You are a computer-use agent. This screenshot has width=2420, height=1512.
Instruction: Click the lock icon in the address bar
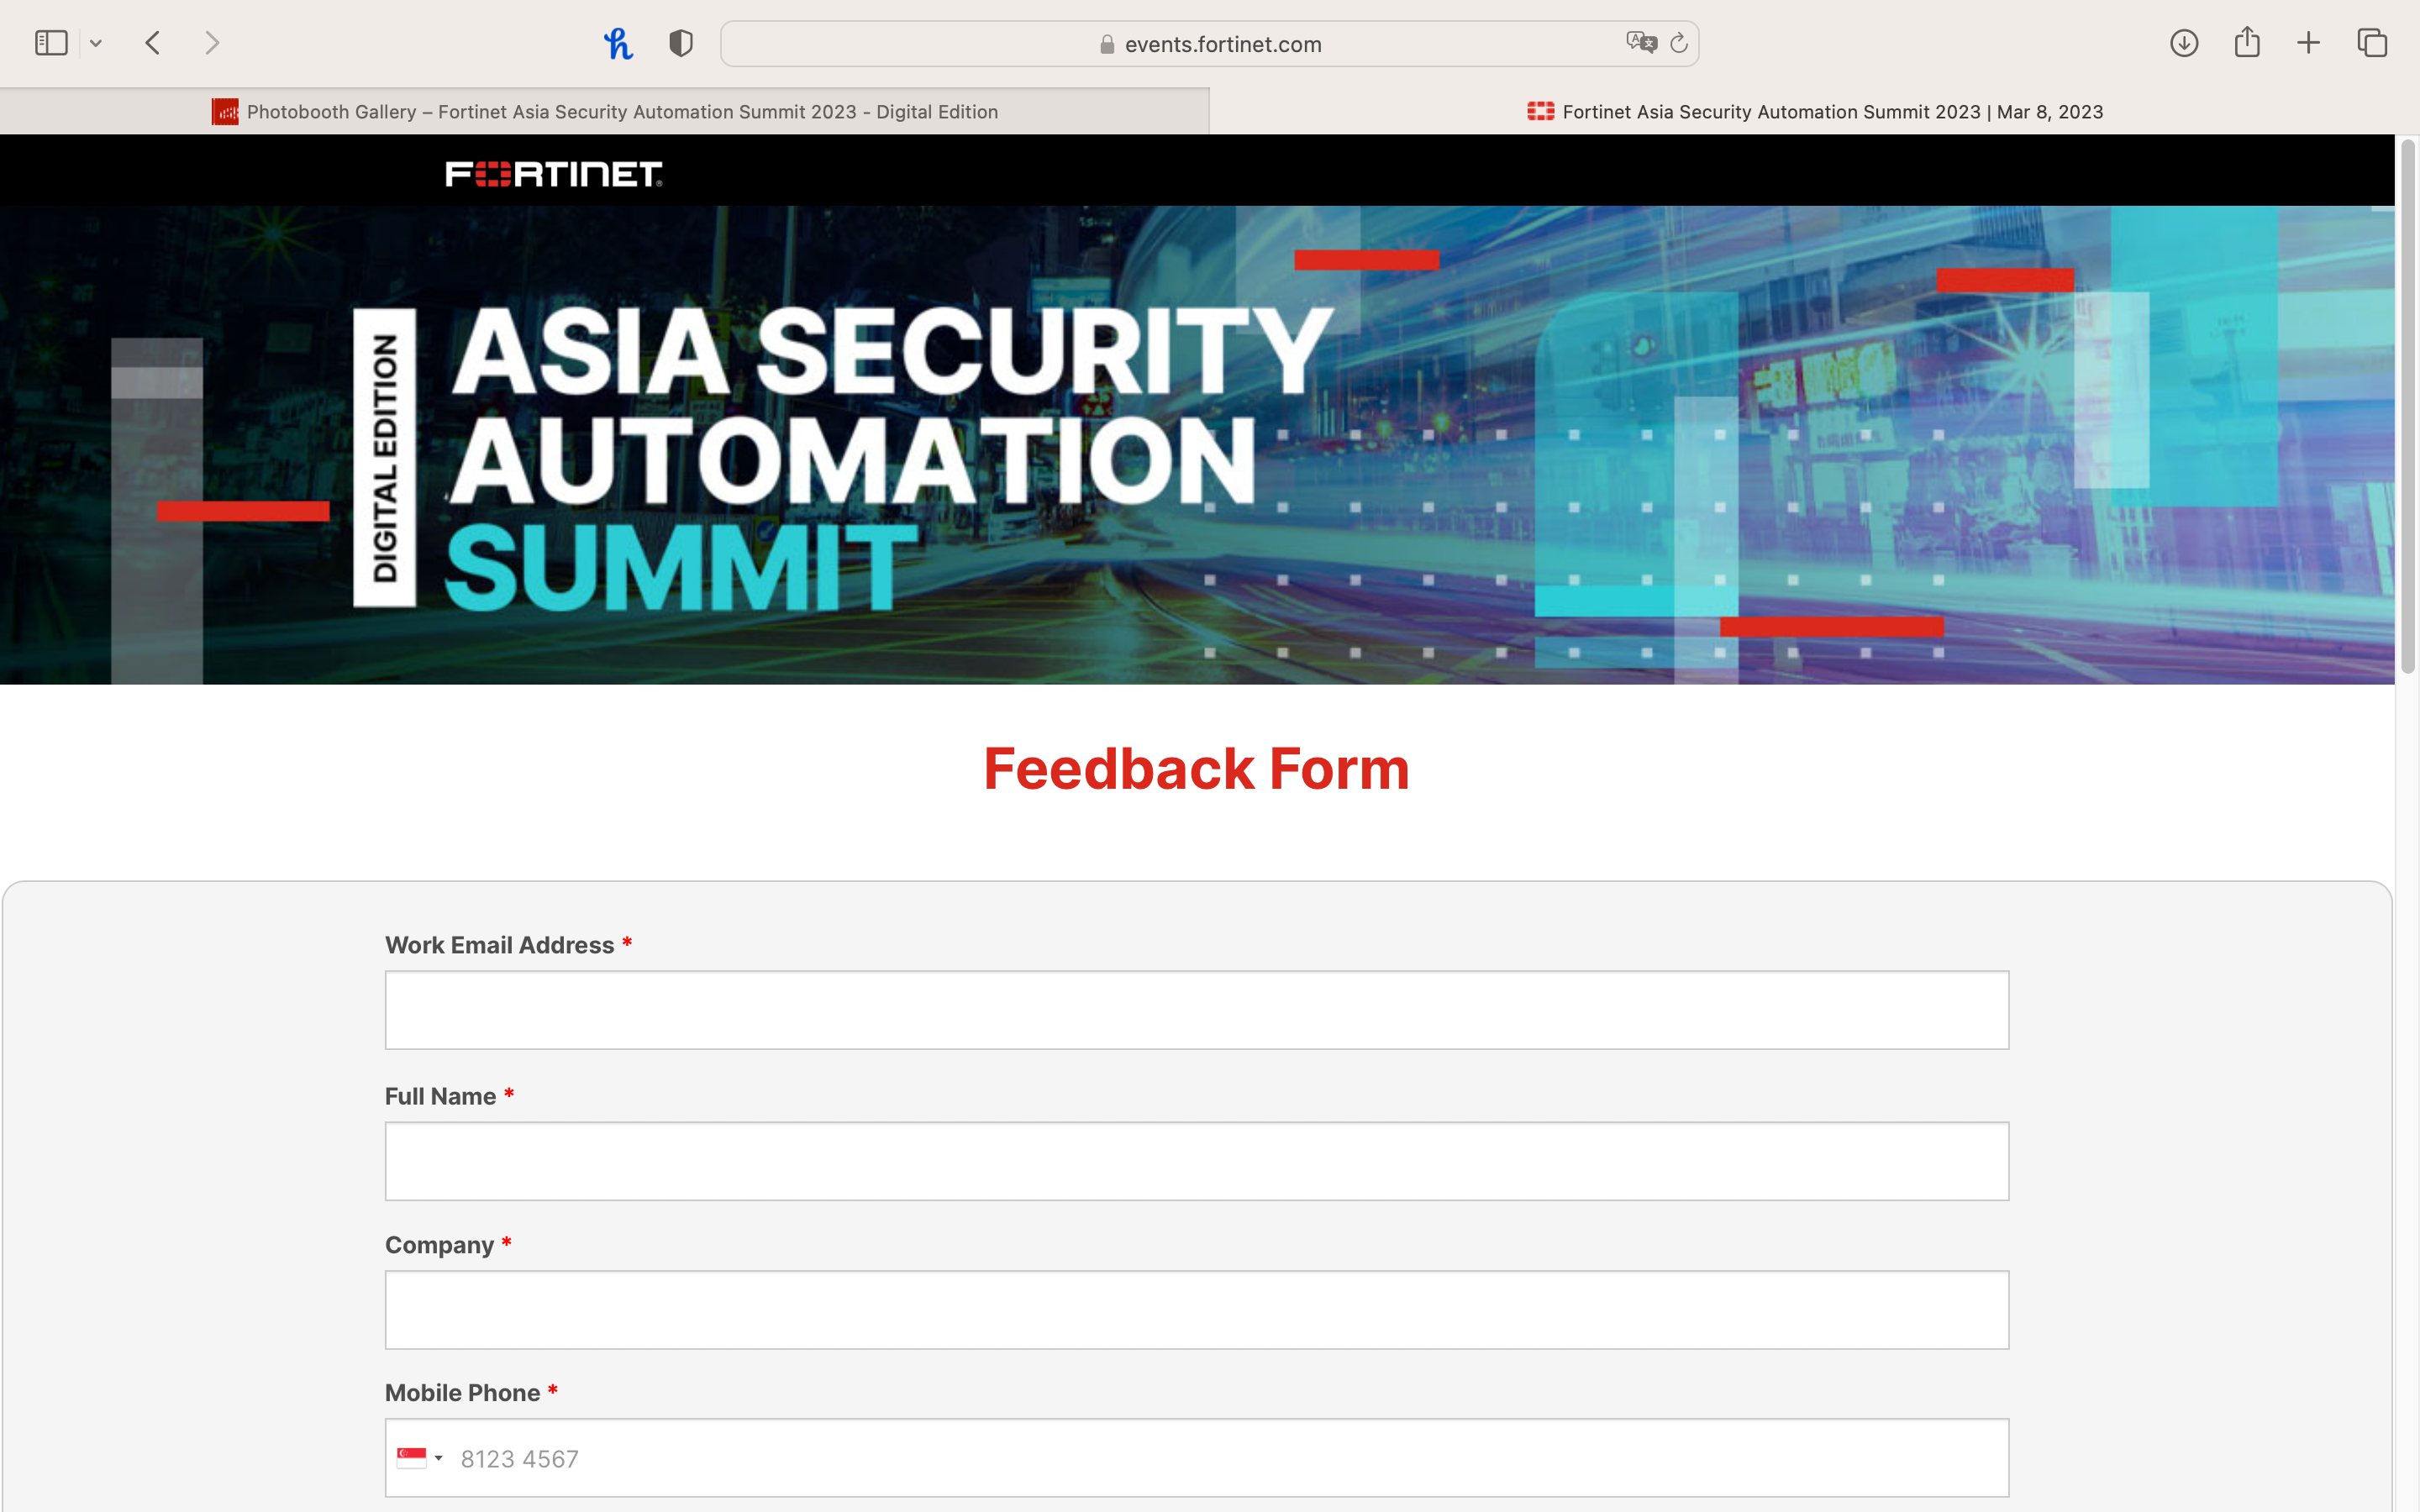pyautogui.click(x=1107, y=44)
